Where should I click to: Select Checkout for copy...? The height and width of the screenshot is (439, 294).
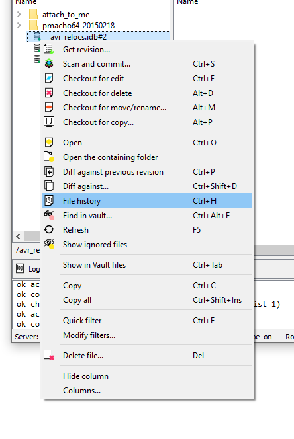coord(146,122)
